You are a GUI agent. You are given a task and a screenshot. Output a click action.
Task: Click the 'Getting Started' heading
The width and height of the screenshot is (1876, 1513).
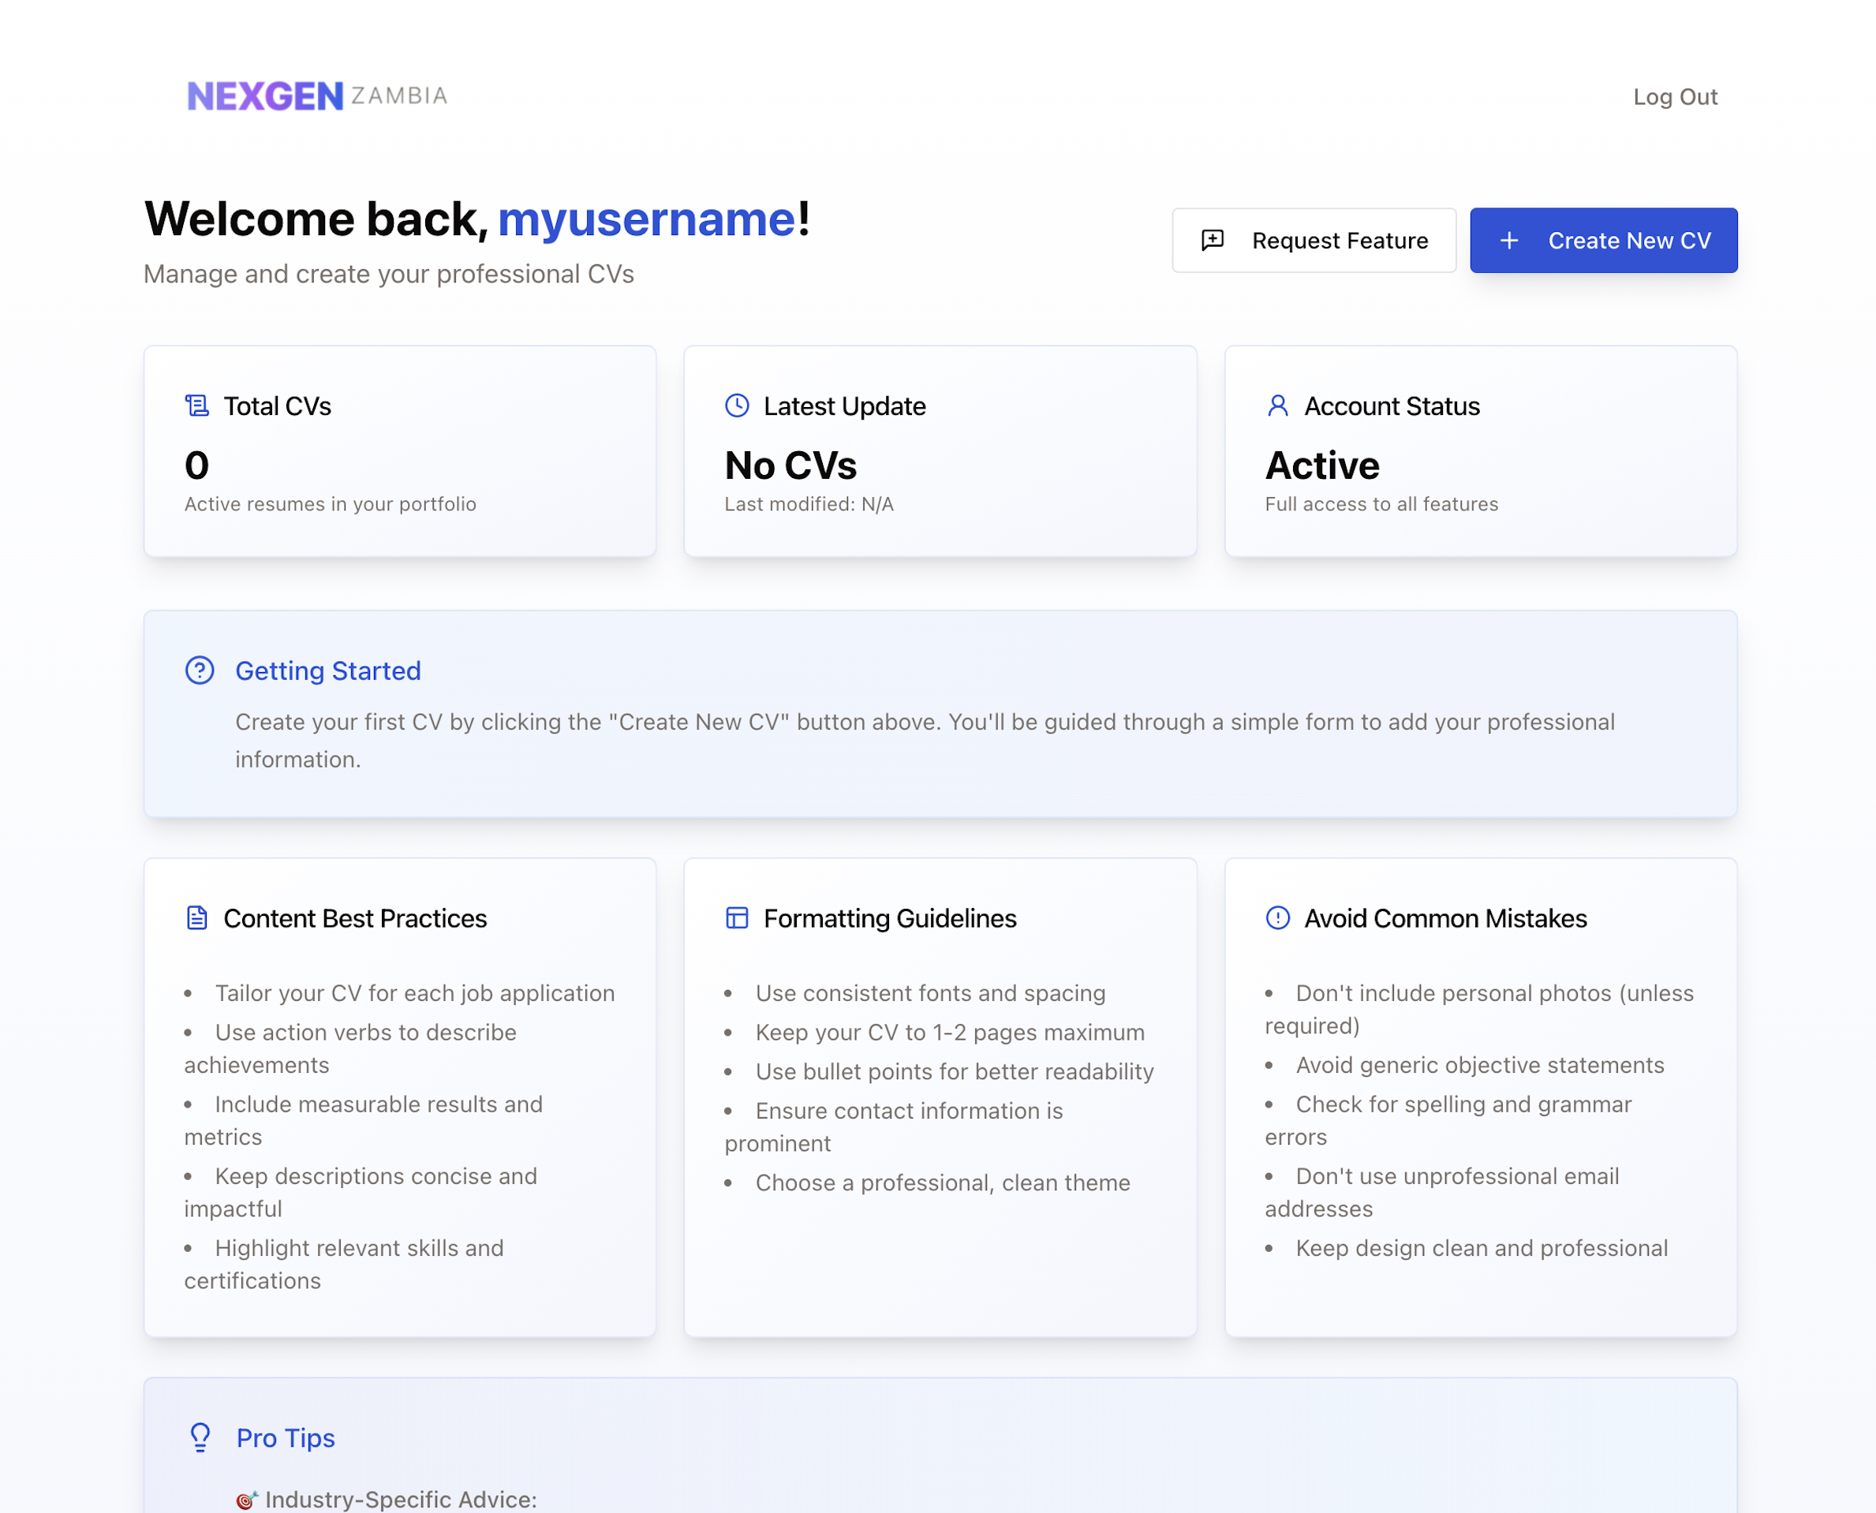pos(327,671)
